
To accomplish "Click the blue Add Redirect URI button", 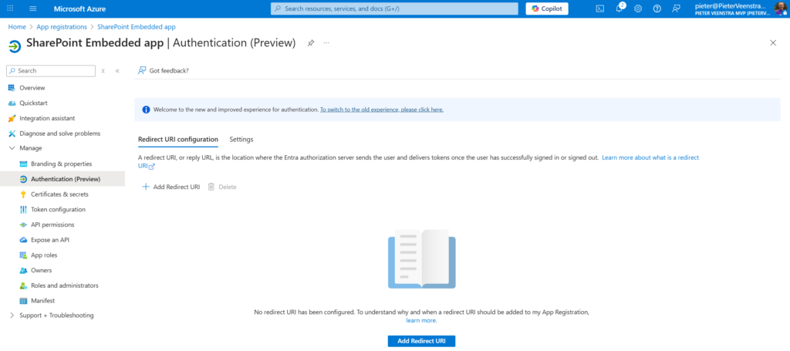I will point(421,341).
